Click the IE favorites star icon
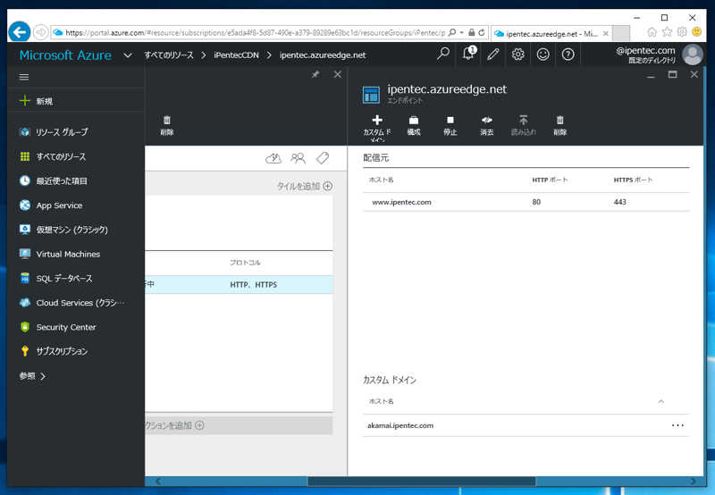715x495 pixels. (x=667, y=32)
